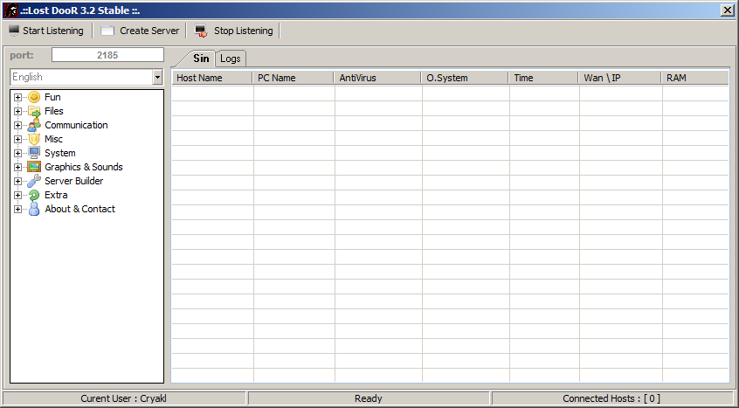
Task: Click the AntiVirus column header
Action: pos(377,78)
